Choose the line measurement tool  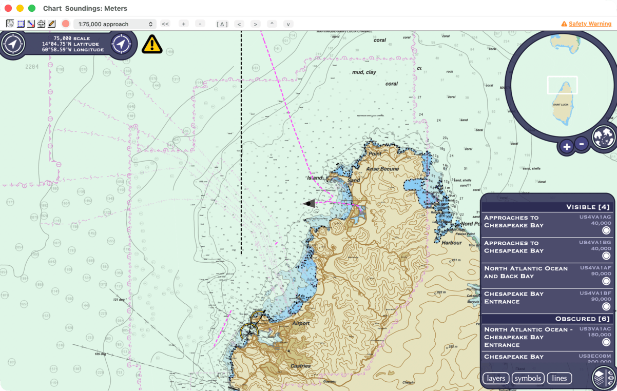pos(31,24)
